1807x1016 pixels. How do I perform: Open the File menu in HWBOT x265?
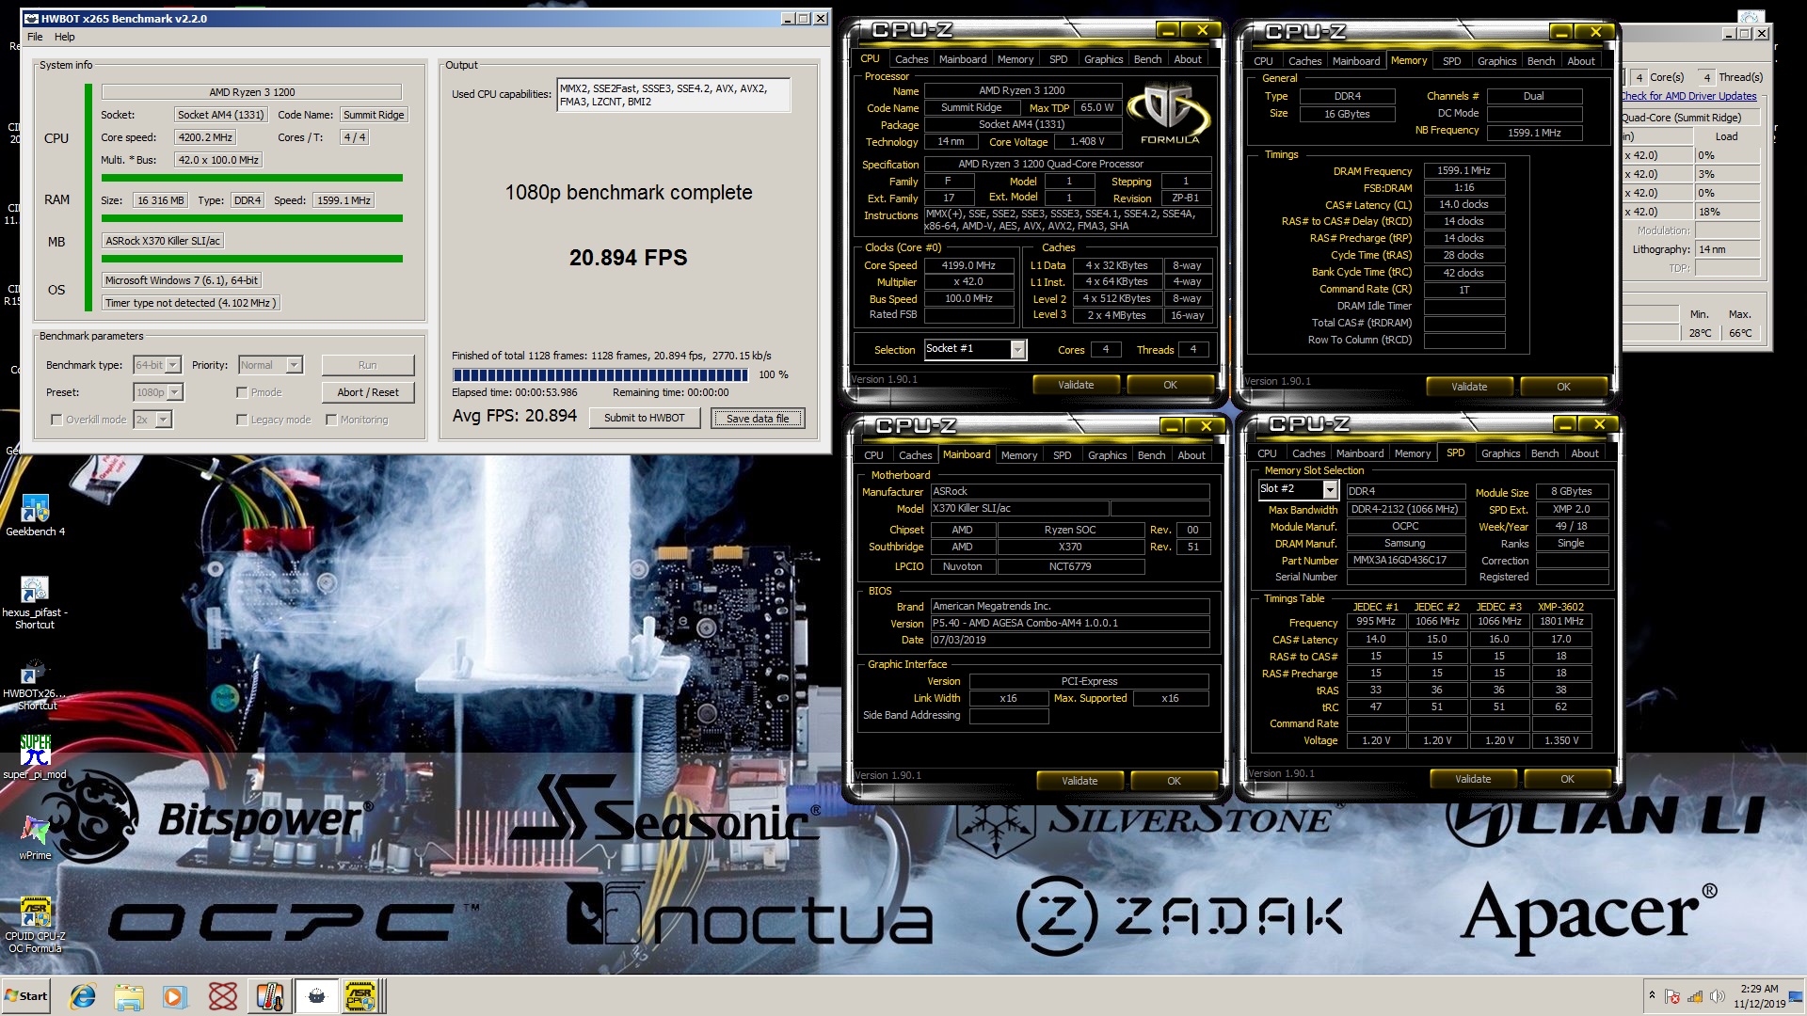click(35, 37)
